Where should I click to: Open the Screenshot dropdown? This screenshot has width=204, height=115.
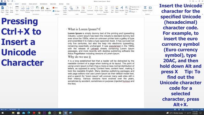point(48,9)
